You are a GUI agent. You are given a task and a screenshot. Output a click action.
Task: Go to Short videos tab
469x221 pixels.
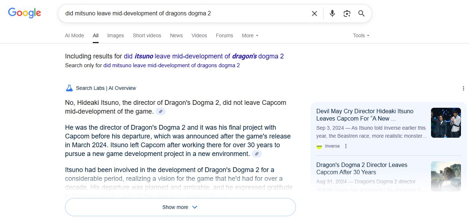(x=147, y=35)
